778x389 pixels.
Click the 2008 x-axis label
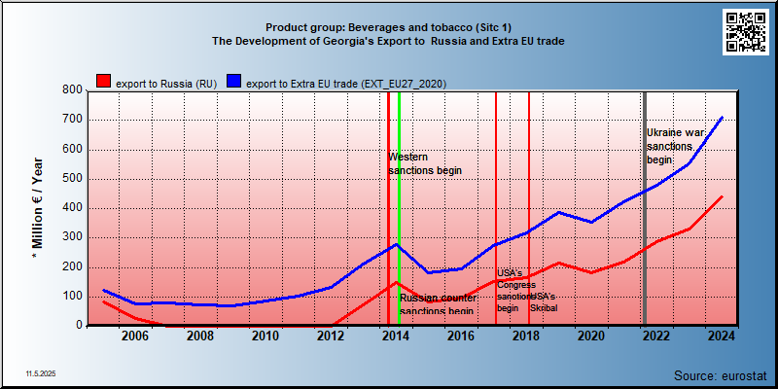point(200,336)
